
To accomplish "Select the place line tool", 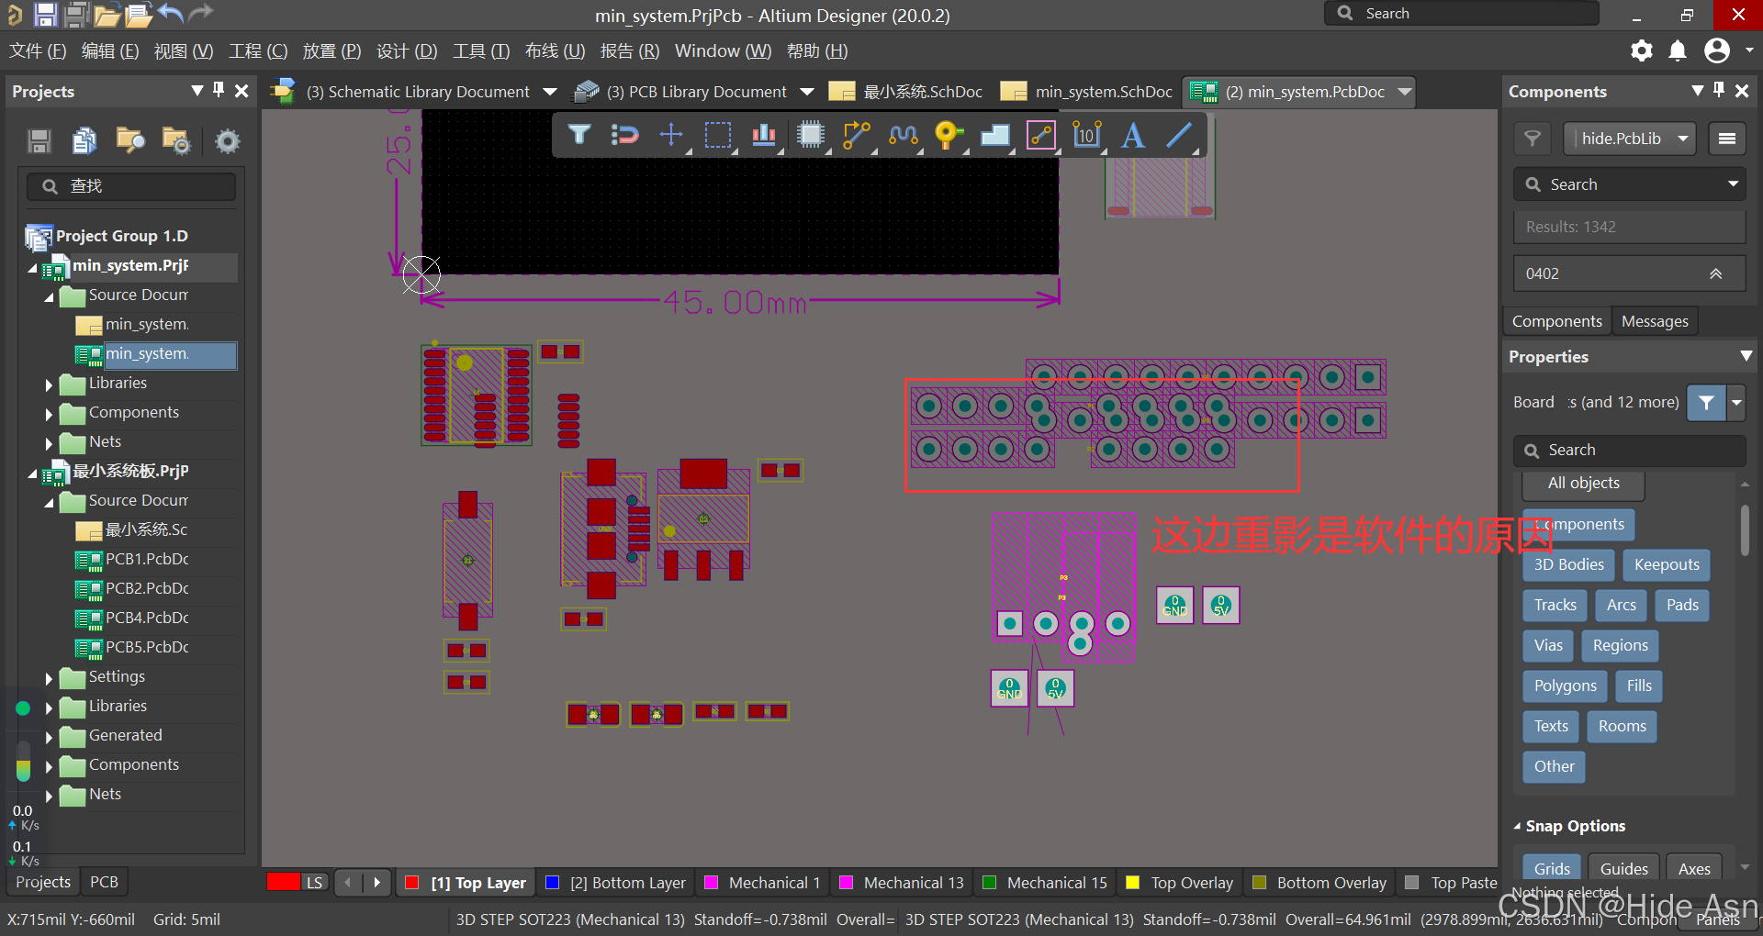I will pyautogui.click(x=1179, y=135).
